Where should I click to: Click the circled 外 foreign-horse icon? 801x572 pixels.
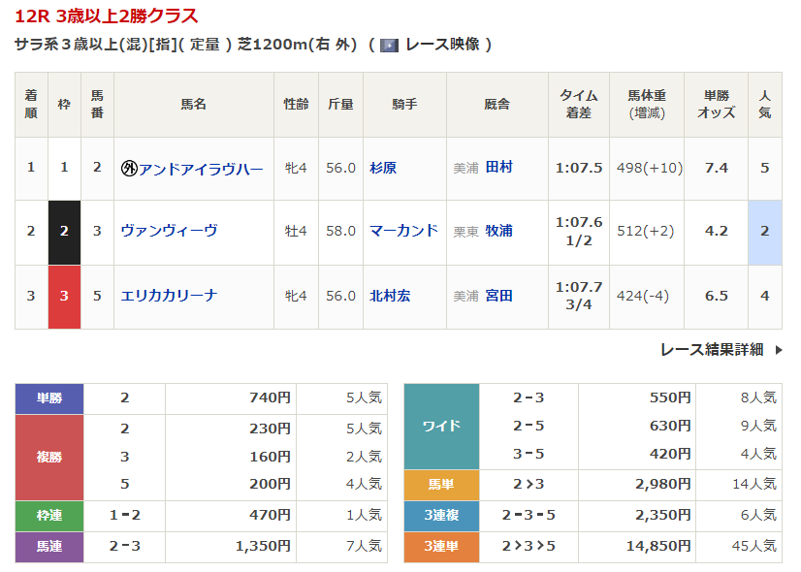click(x=129, y=168)
